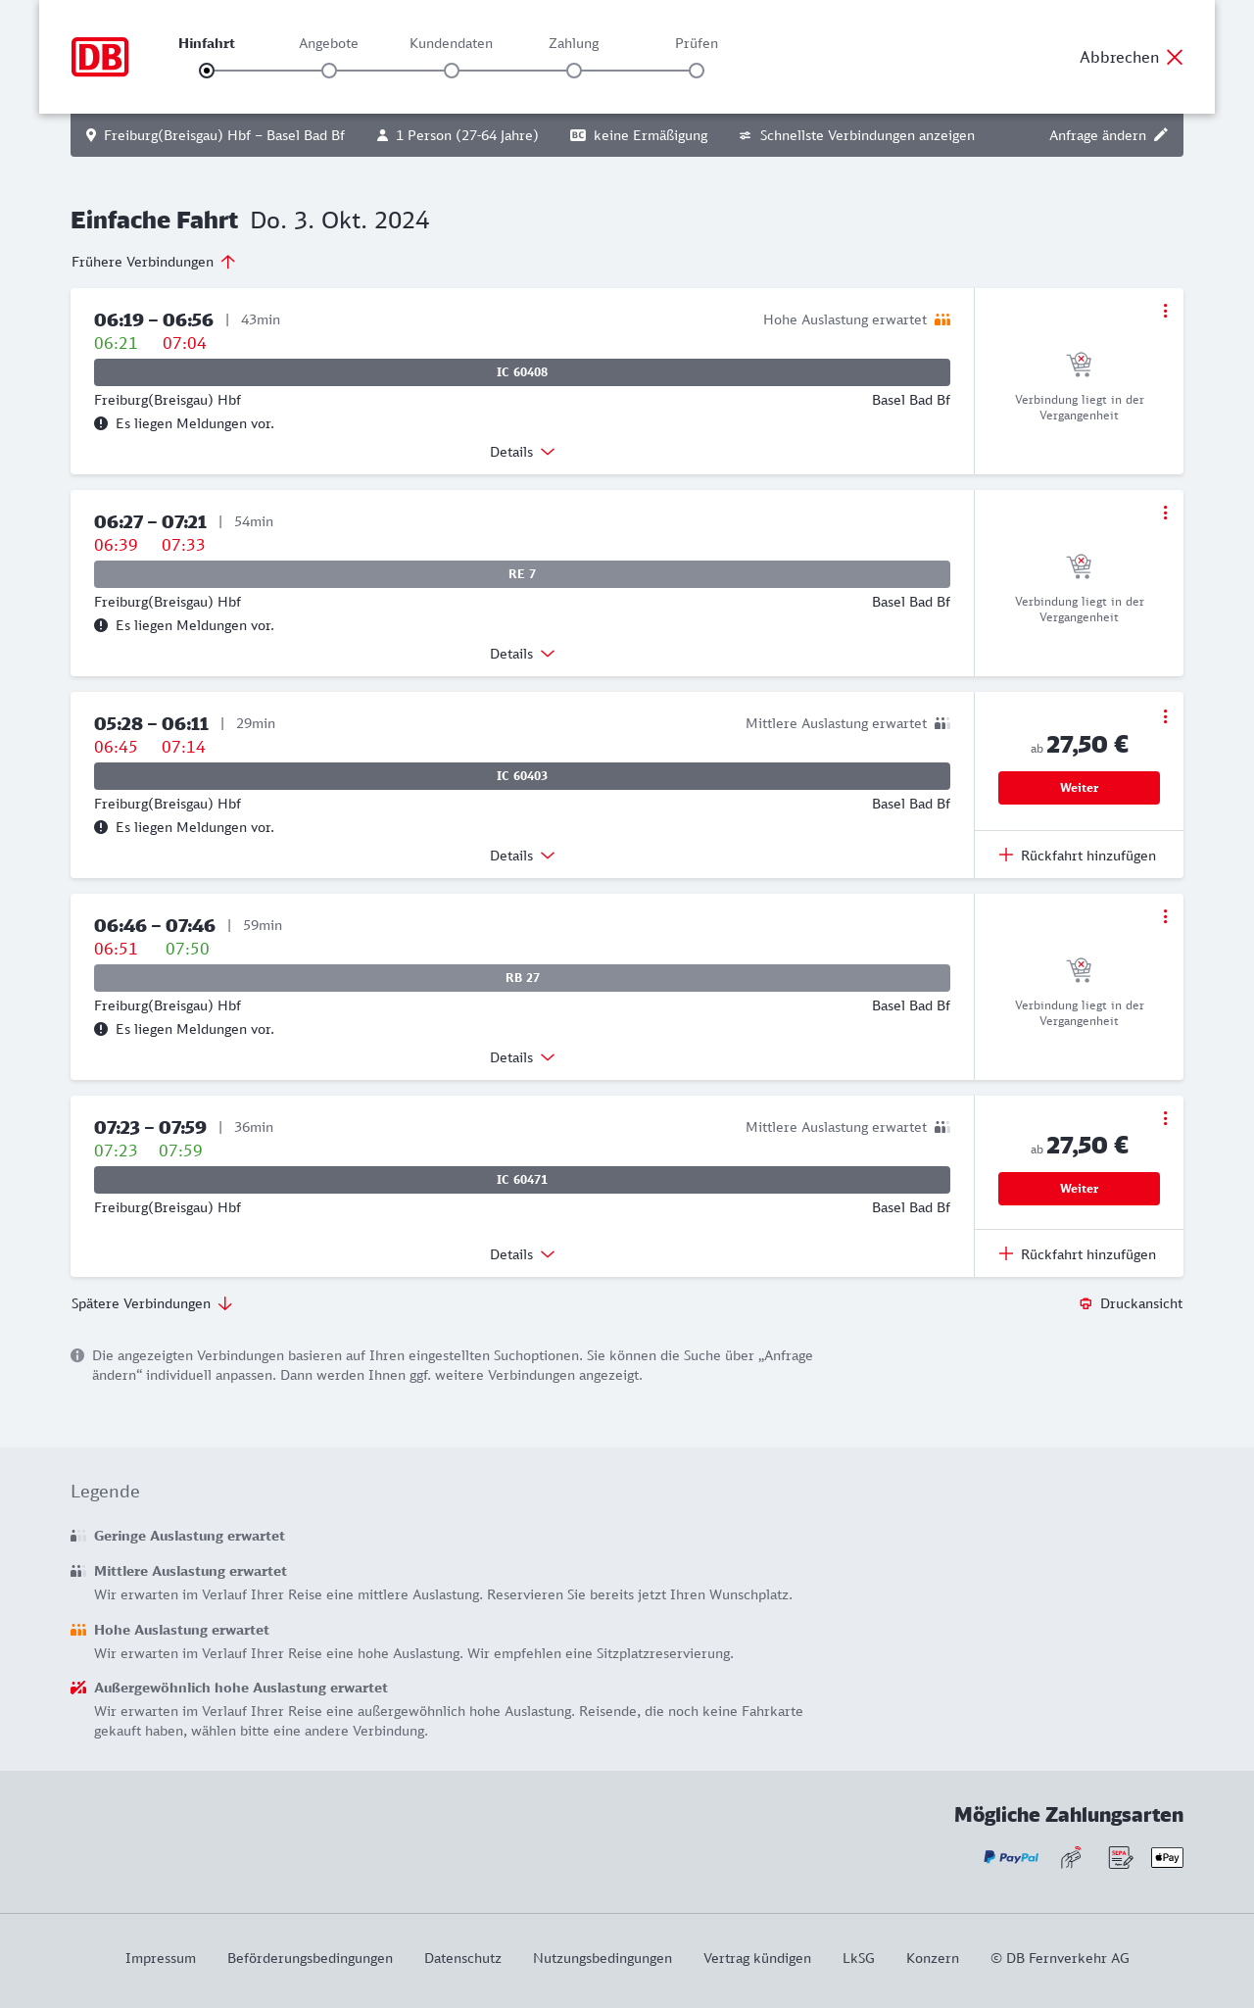Add return trip for IC 60471 connection
Screen dimensions: 1254x2008
(1078, 1254)
